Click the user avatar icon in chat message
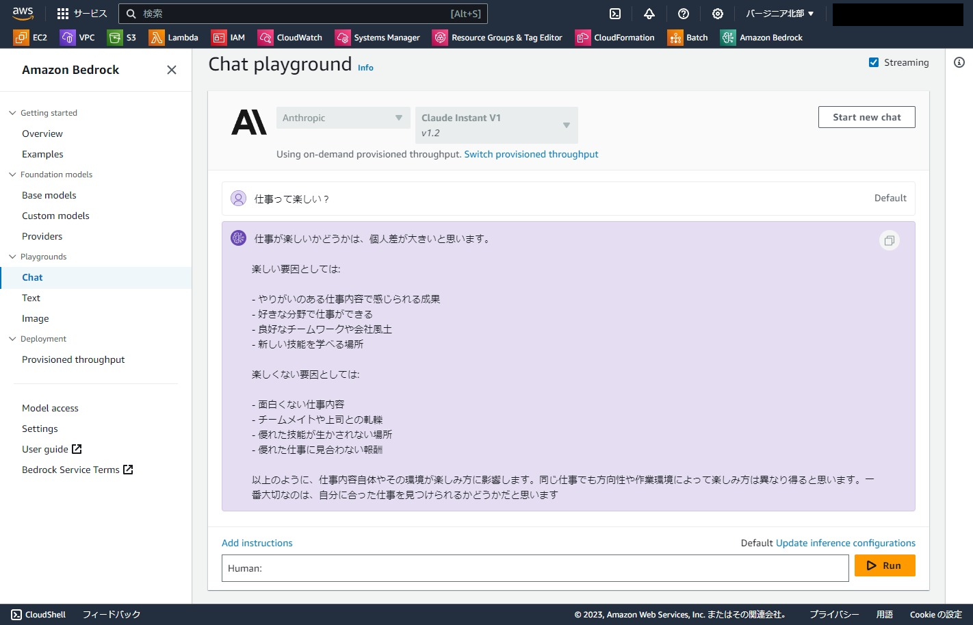The height and width of the screenshot is (625, 973). coord(238,199)
